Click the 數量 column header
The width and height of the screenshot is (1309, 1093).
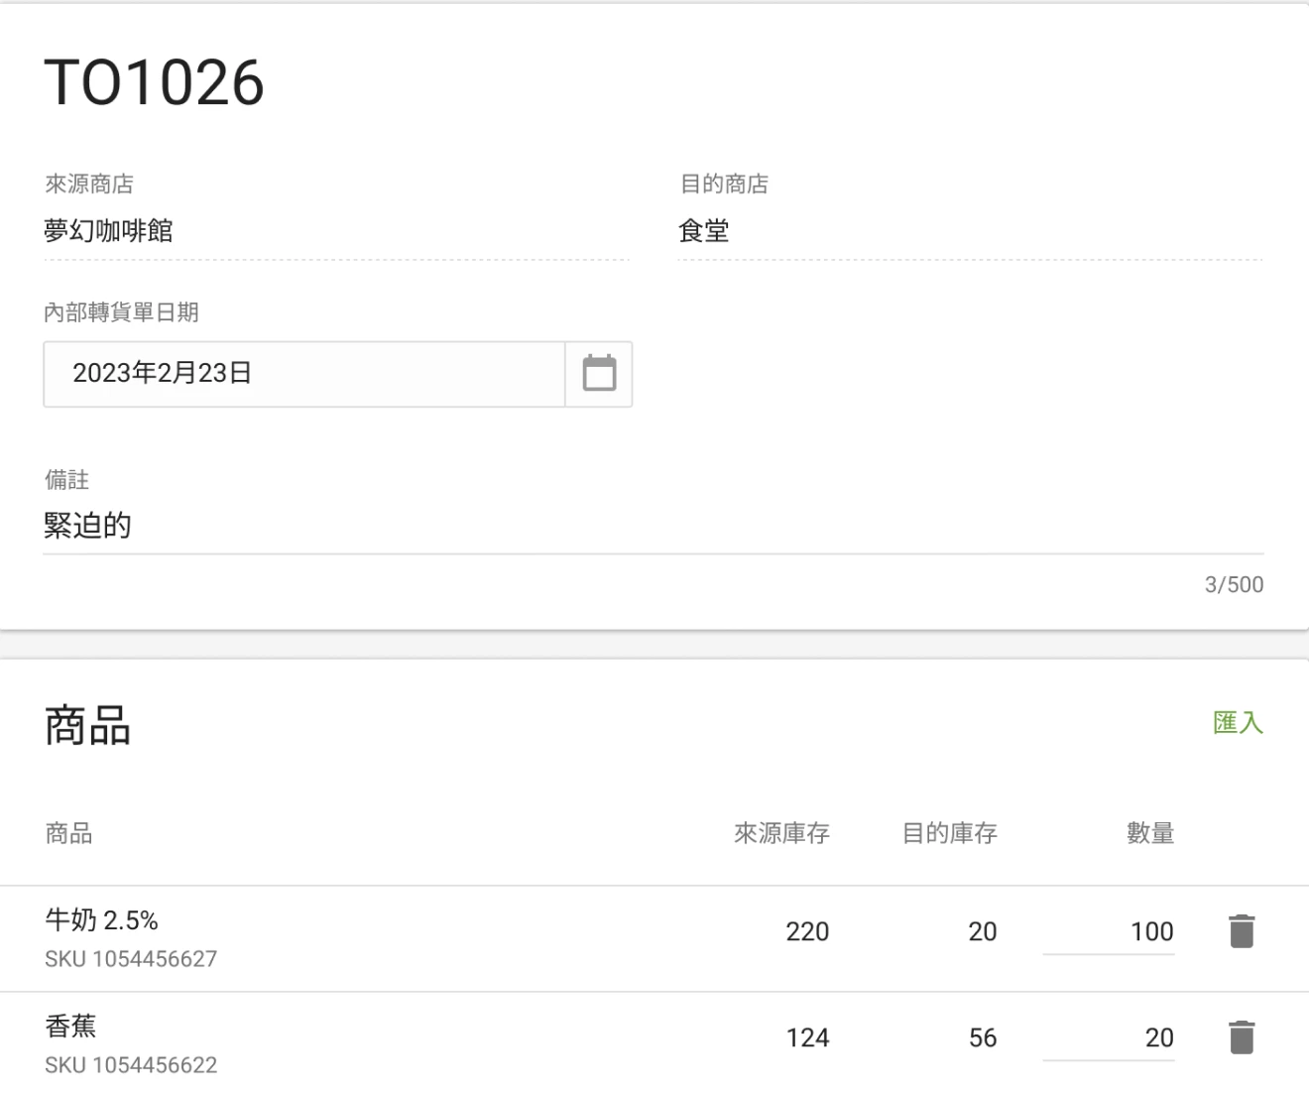tap(1150, 834)
